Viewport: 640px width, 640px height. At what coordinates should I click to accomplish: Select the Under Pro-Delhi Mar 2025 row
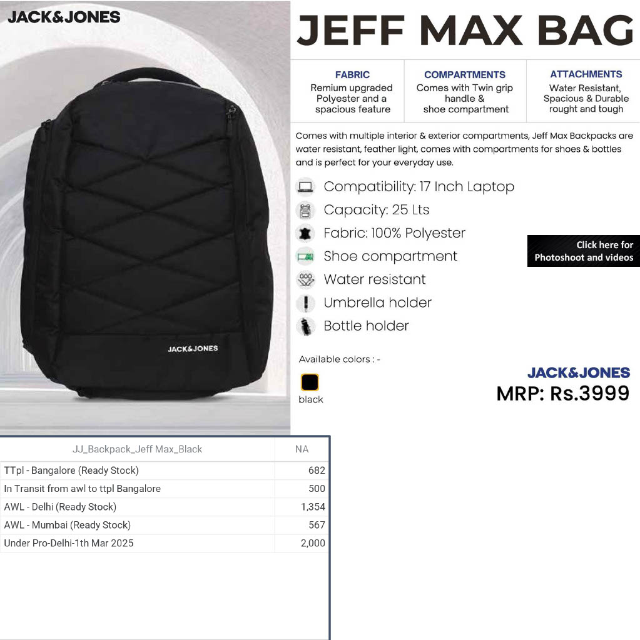[x=165, y=543]
